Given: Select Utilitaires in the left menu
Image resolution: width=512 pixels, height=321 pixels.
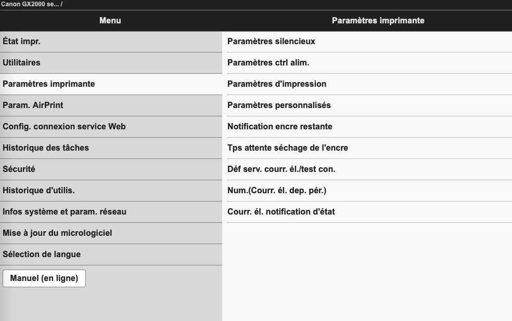Looking at the screenshot, I should pyautogui.click(x=22, y=63).
